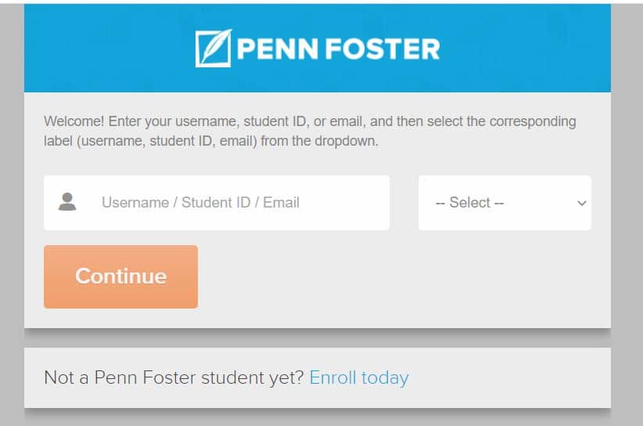
Task: Submit the login form with the orange Continue button
Action: (121, 276)
